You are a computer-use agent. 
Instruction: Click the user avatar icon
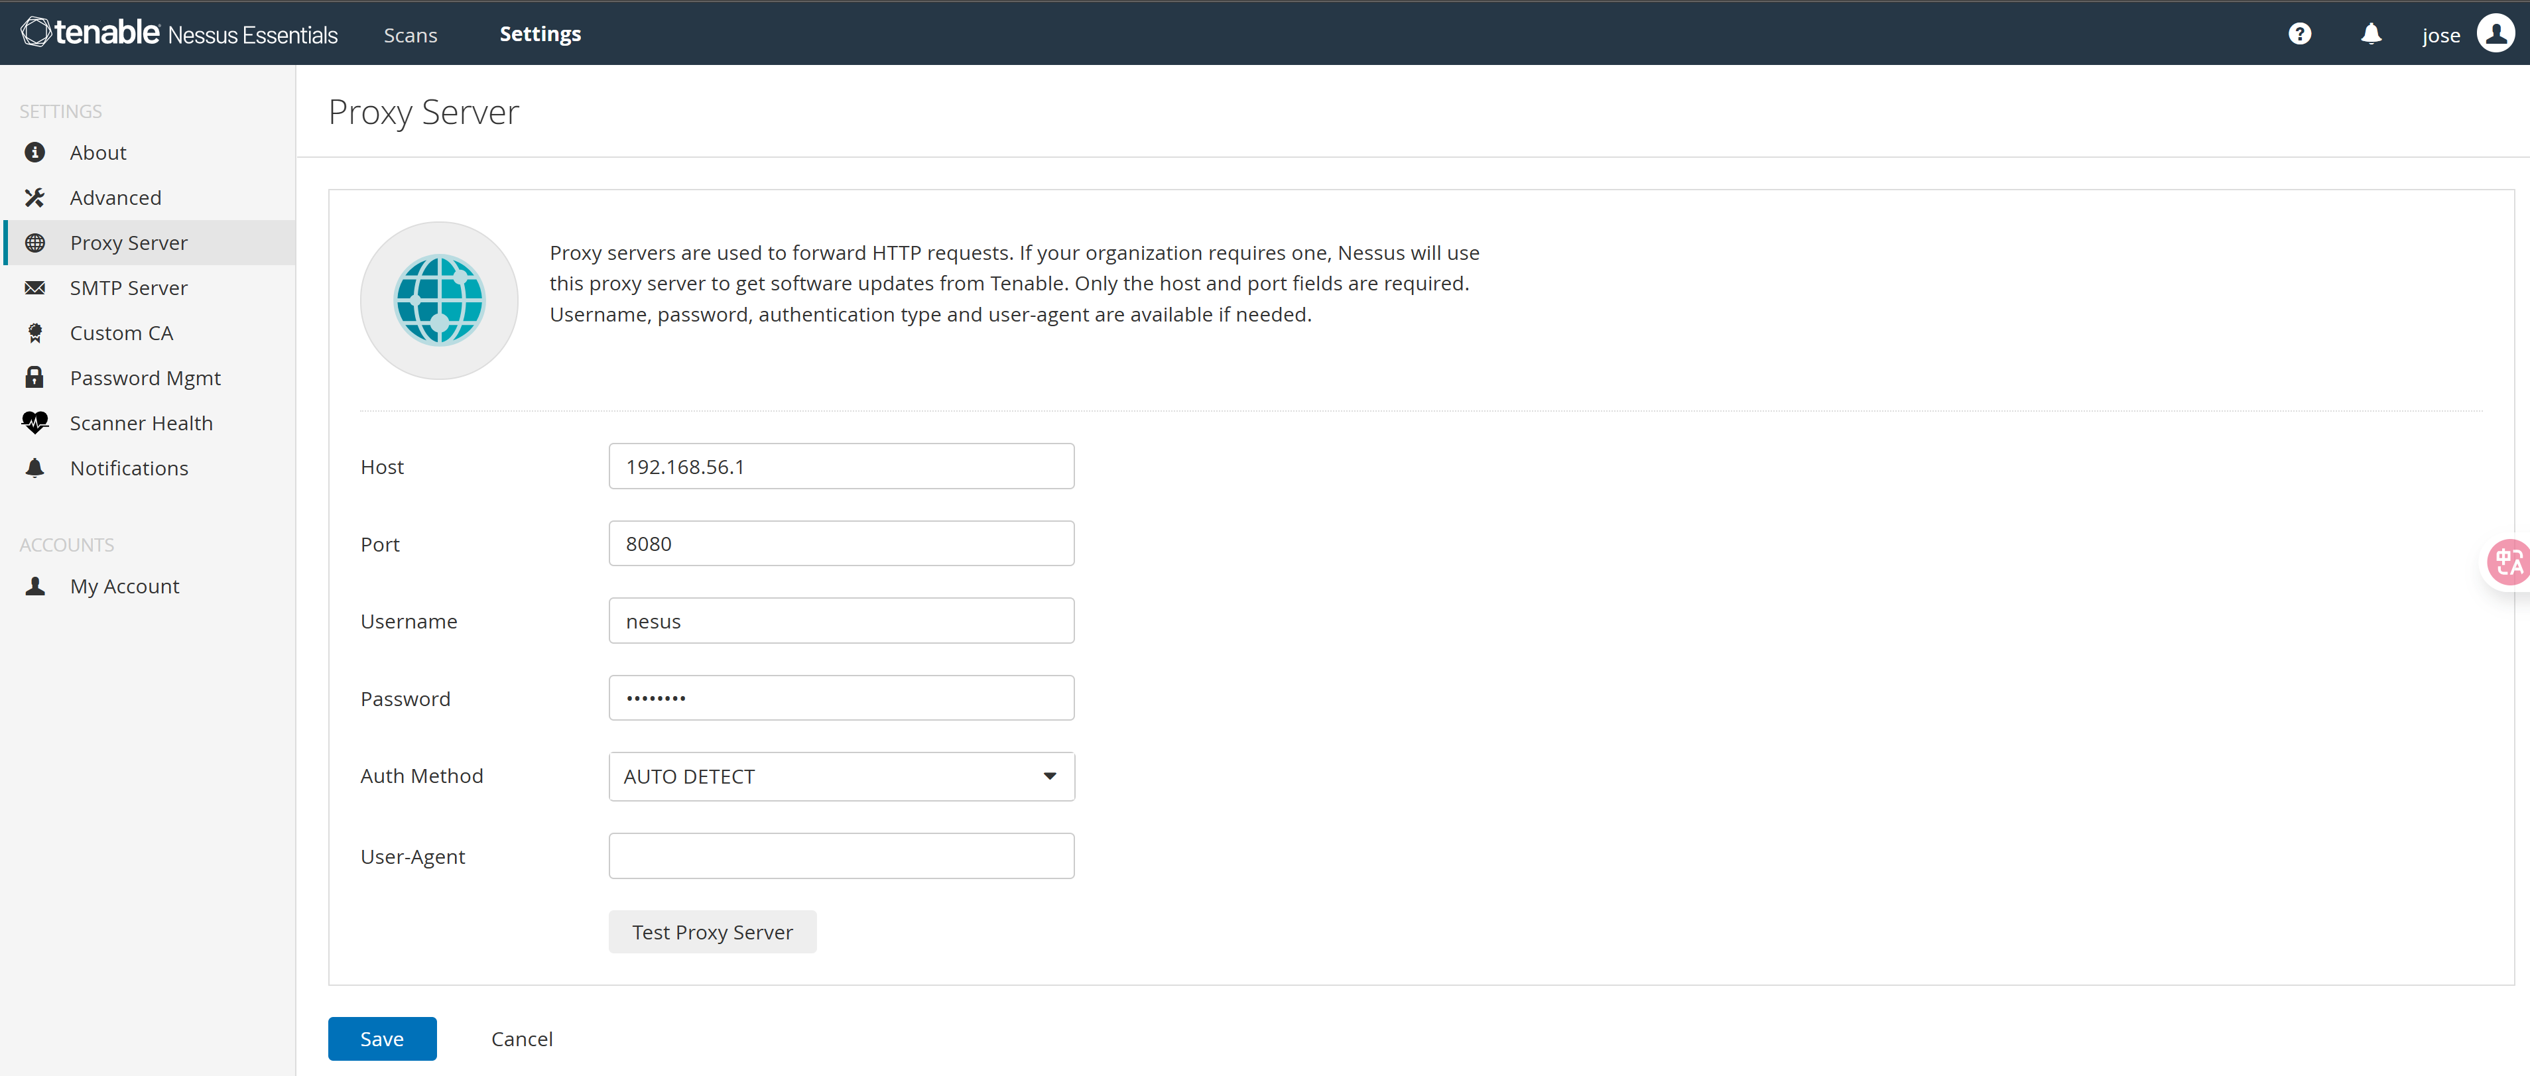point(2496,33)
